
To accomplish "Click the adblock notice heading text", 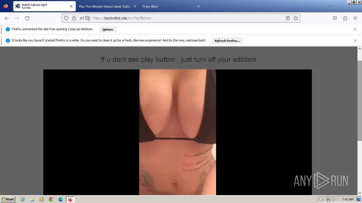I will click(179, 59).
